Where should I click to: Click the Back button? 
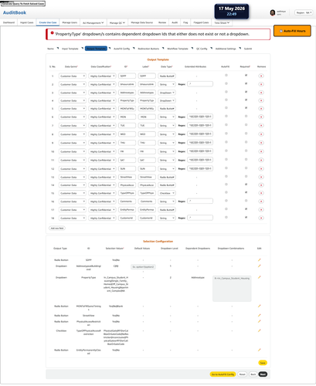point(253,374)
